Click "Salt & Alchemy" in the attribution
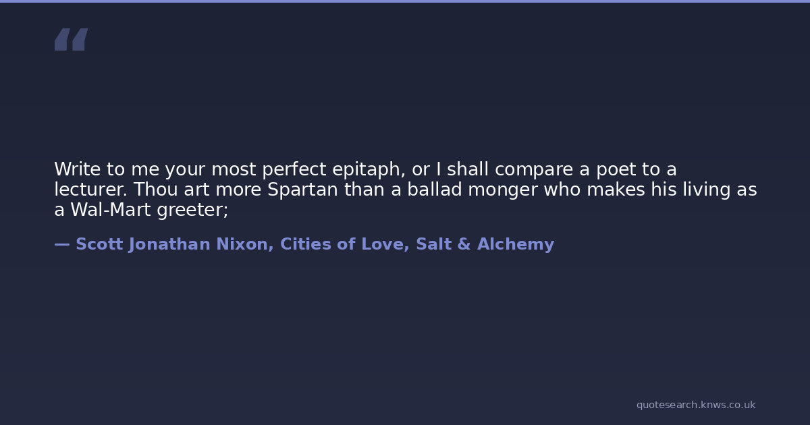 click(485, 244)
